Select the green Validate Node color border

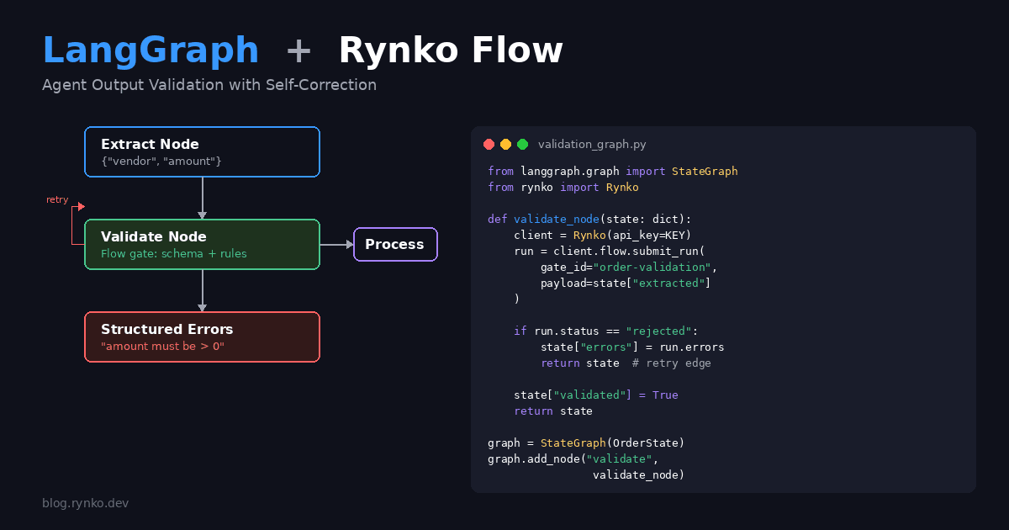[202, 221]
